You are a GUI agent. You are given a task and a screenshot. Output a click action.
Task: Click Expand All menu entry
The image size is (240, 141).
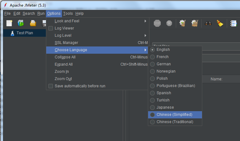(97, 64)
